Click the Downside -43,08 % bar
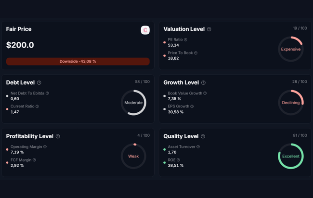The height and width of the screenshot is (198, 313). 78,62
